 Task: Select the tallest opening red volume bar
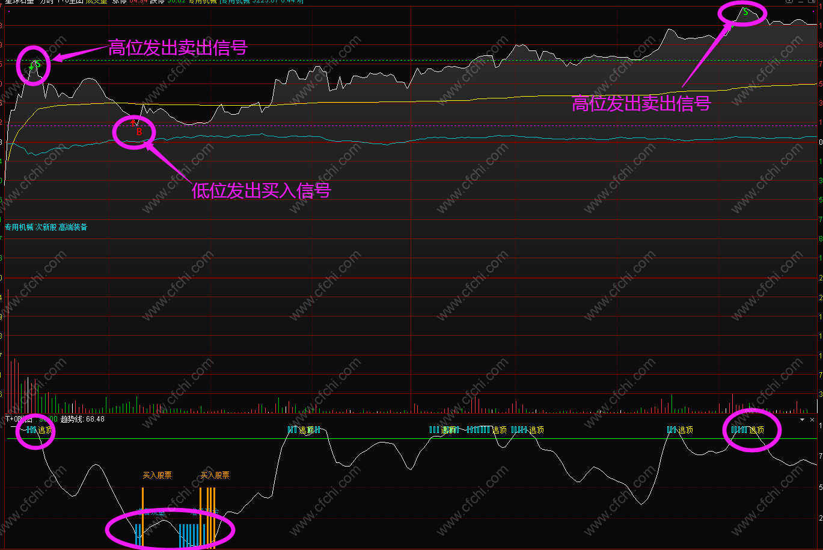coord(8,351)
